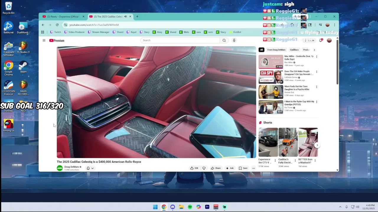Open Mac Miller Cinderella video thumbnail
378x212 pixels.
click(x=271, y=62)
